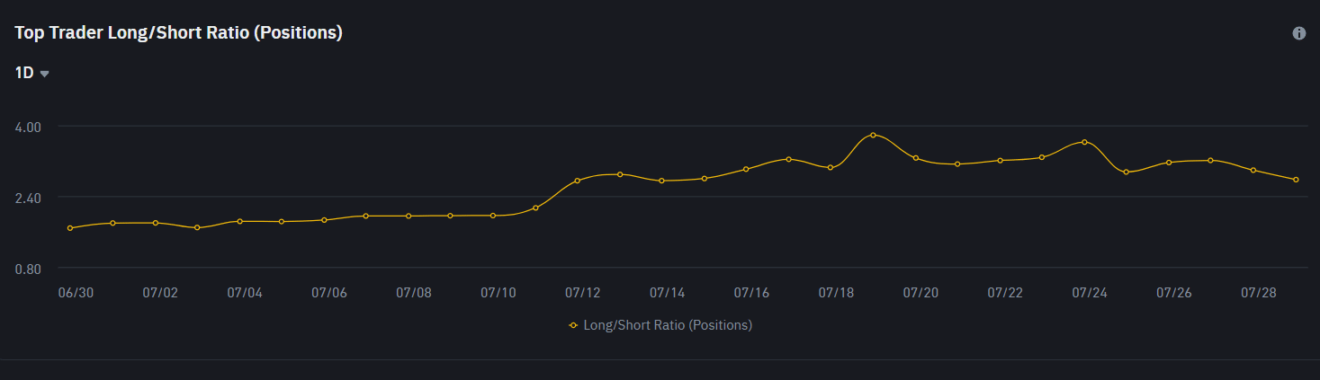Click the 07/26 x-axis date label
Image resolution: width=1320 pixels, height=380 pixels.
tap(1174, 293)
